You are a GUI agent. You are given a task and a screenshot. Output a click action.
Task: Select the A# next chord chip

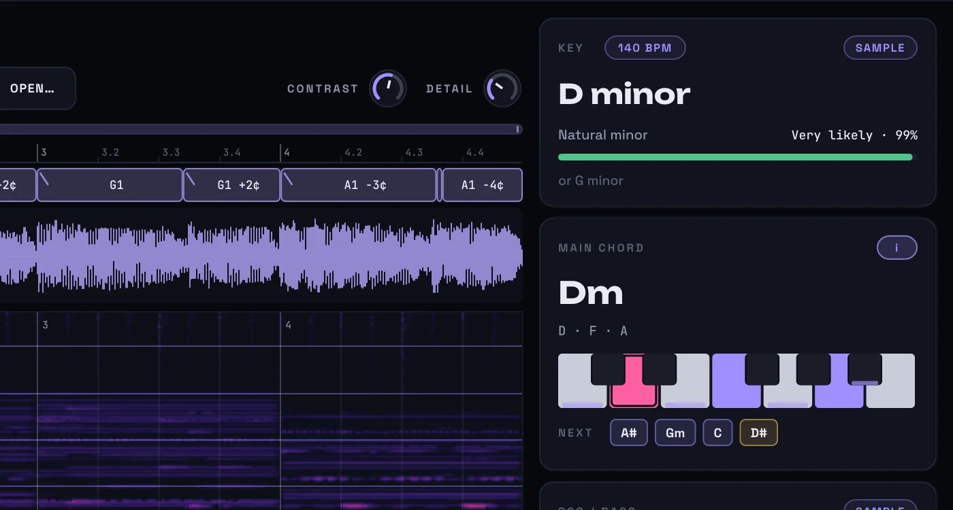(x=628, y=432)
